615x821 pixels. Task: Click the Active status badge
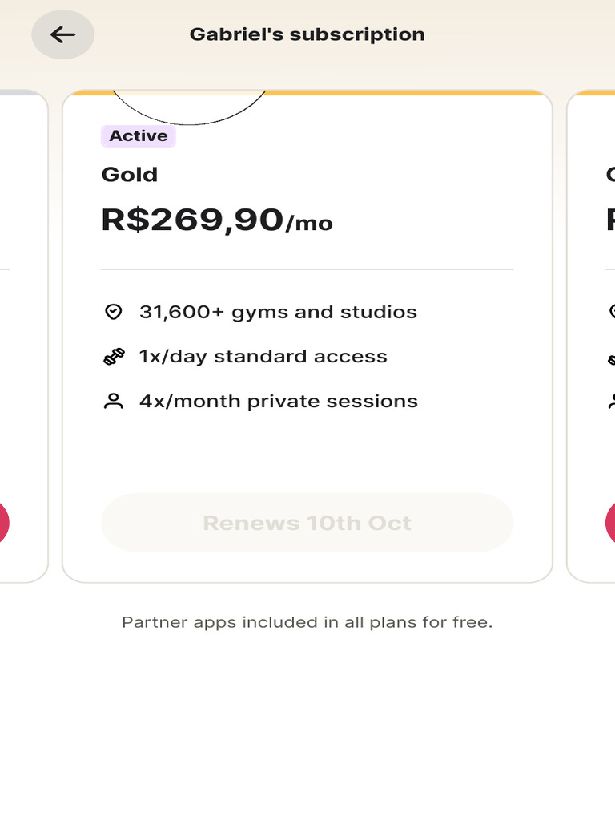(139, 136)
